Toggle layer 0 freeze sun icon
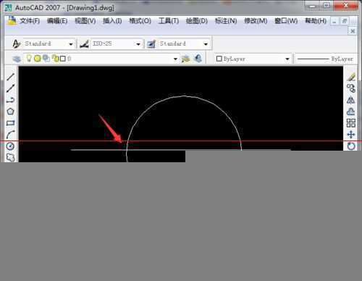Screen dimensions: 362x281 click(37, 59)
